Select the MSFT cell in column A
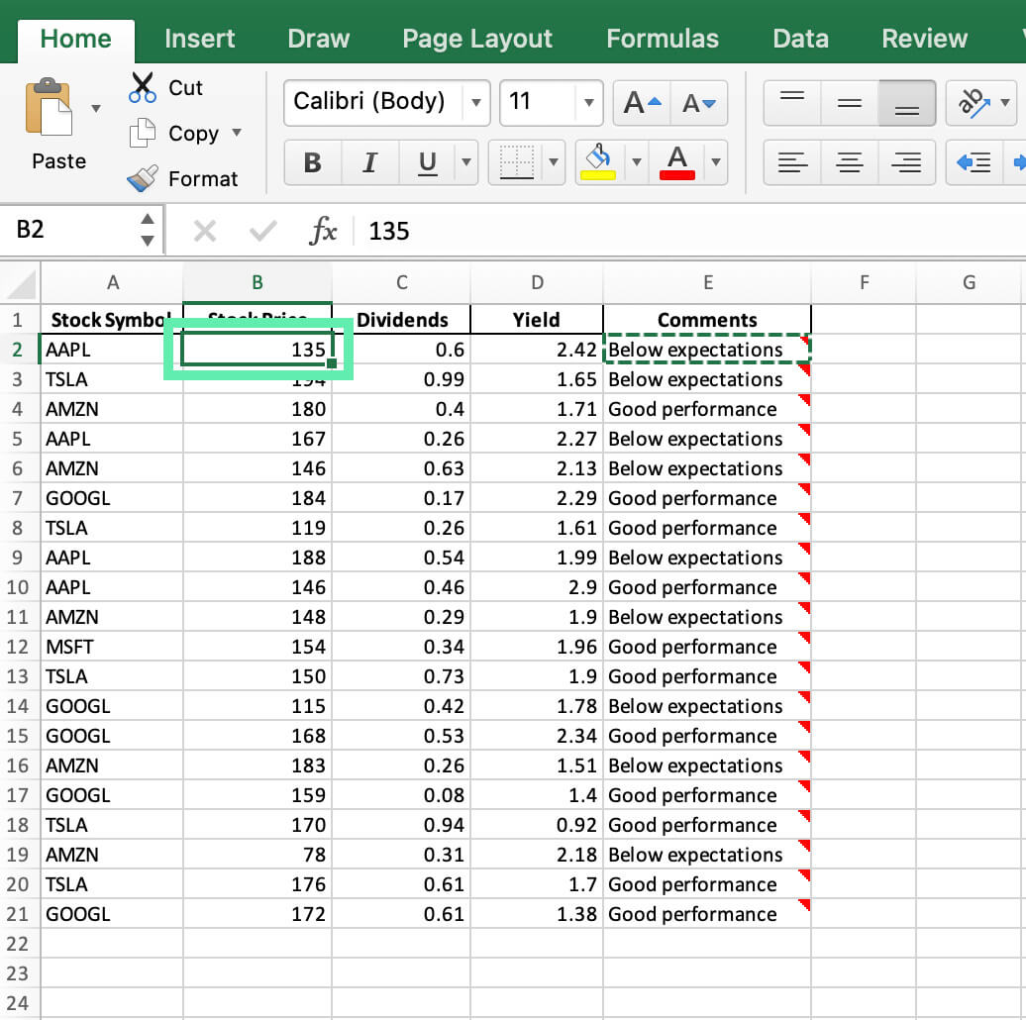 [112, 647]
